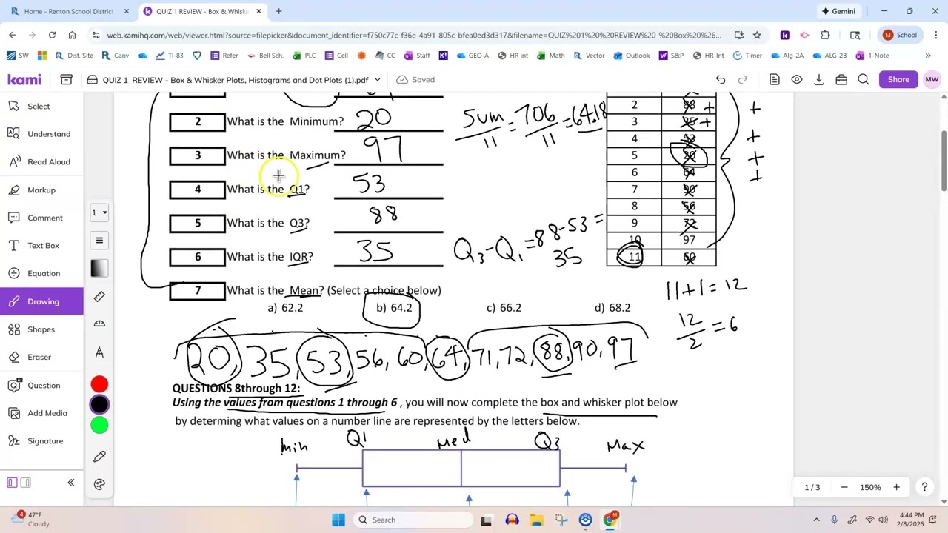
Task: Open the Outlook bookmark
Action: coord(631,56)
